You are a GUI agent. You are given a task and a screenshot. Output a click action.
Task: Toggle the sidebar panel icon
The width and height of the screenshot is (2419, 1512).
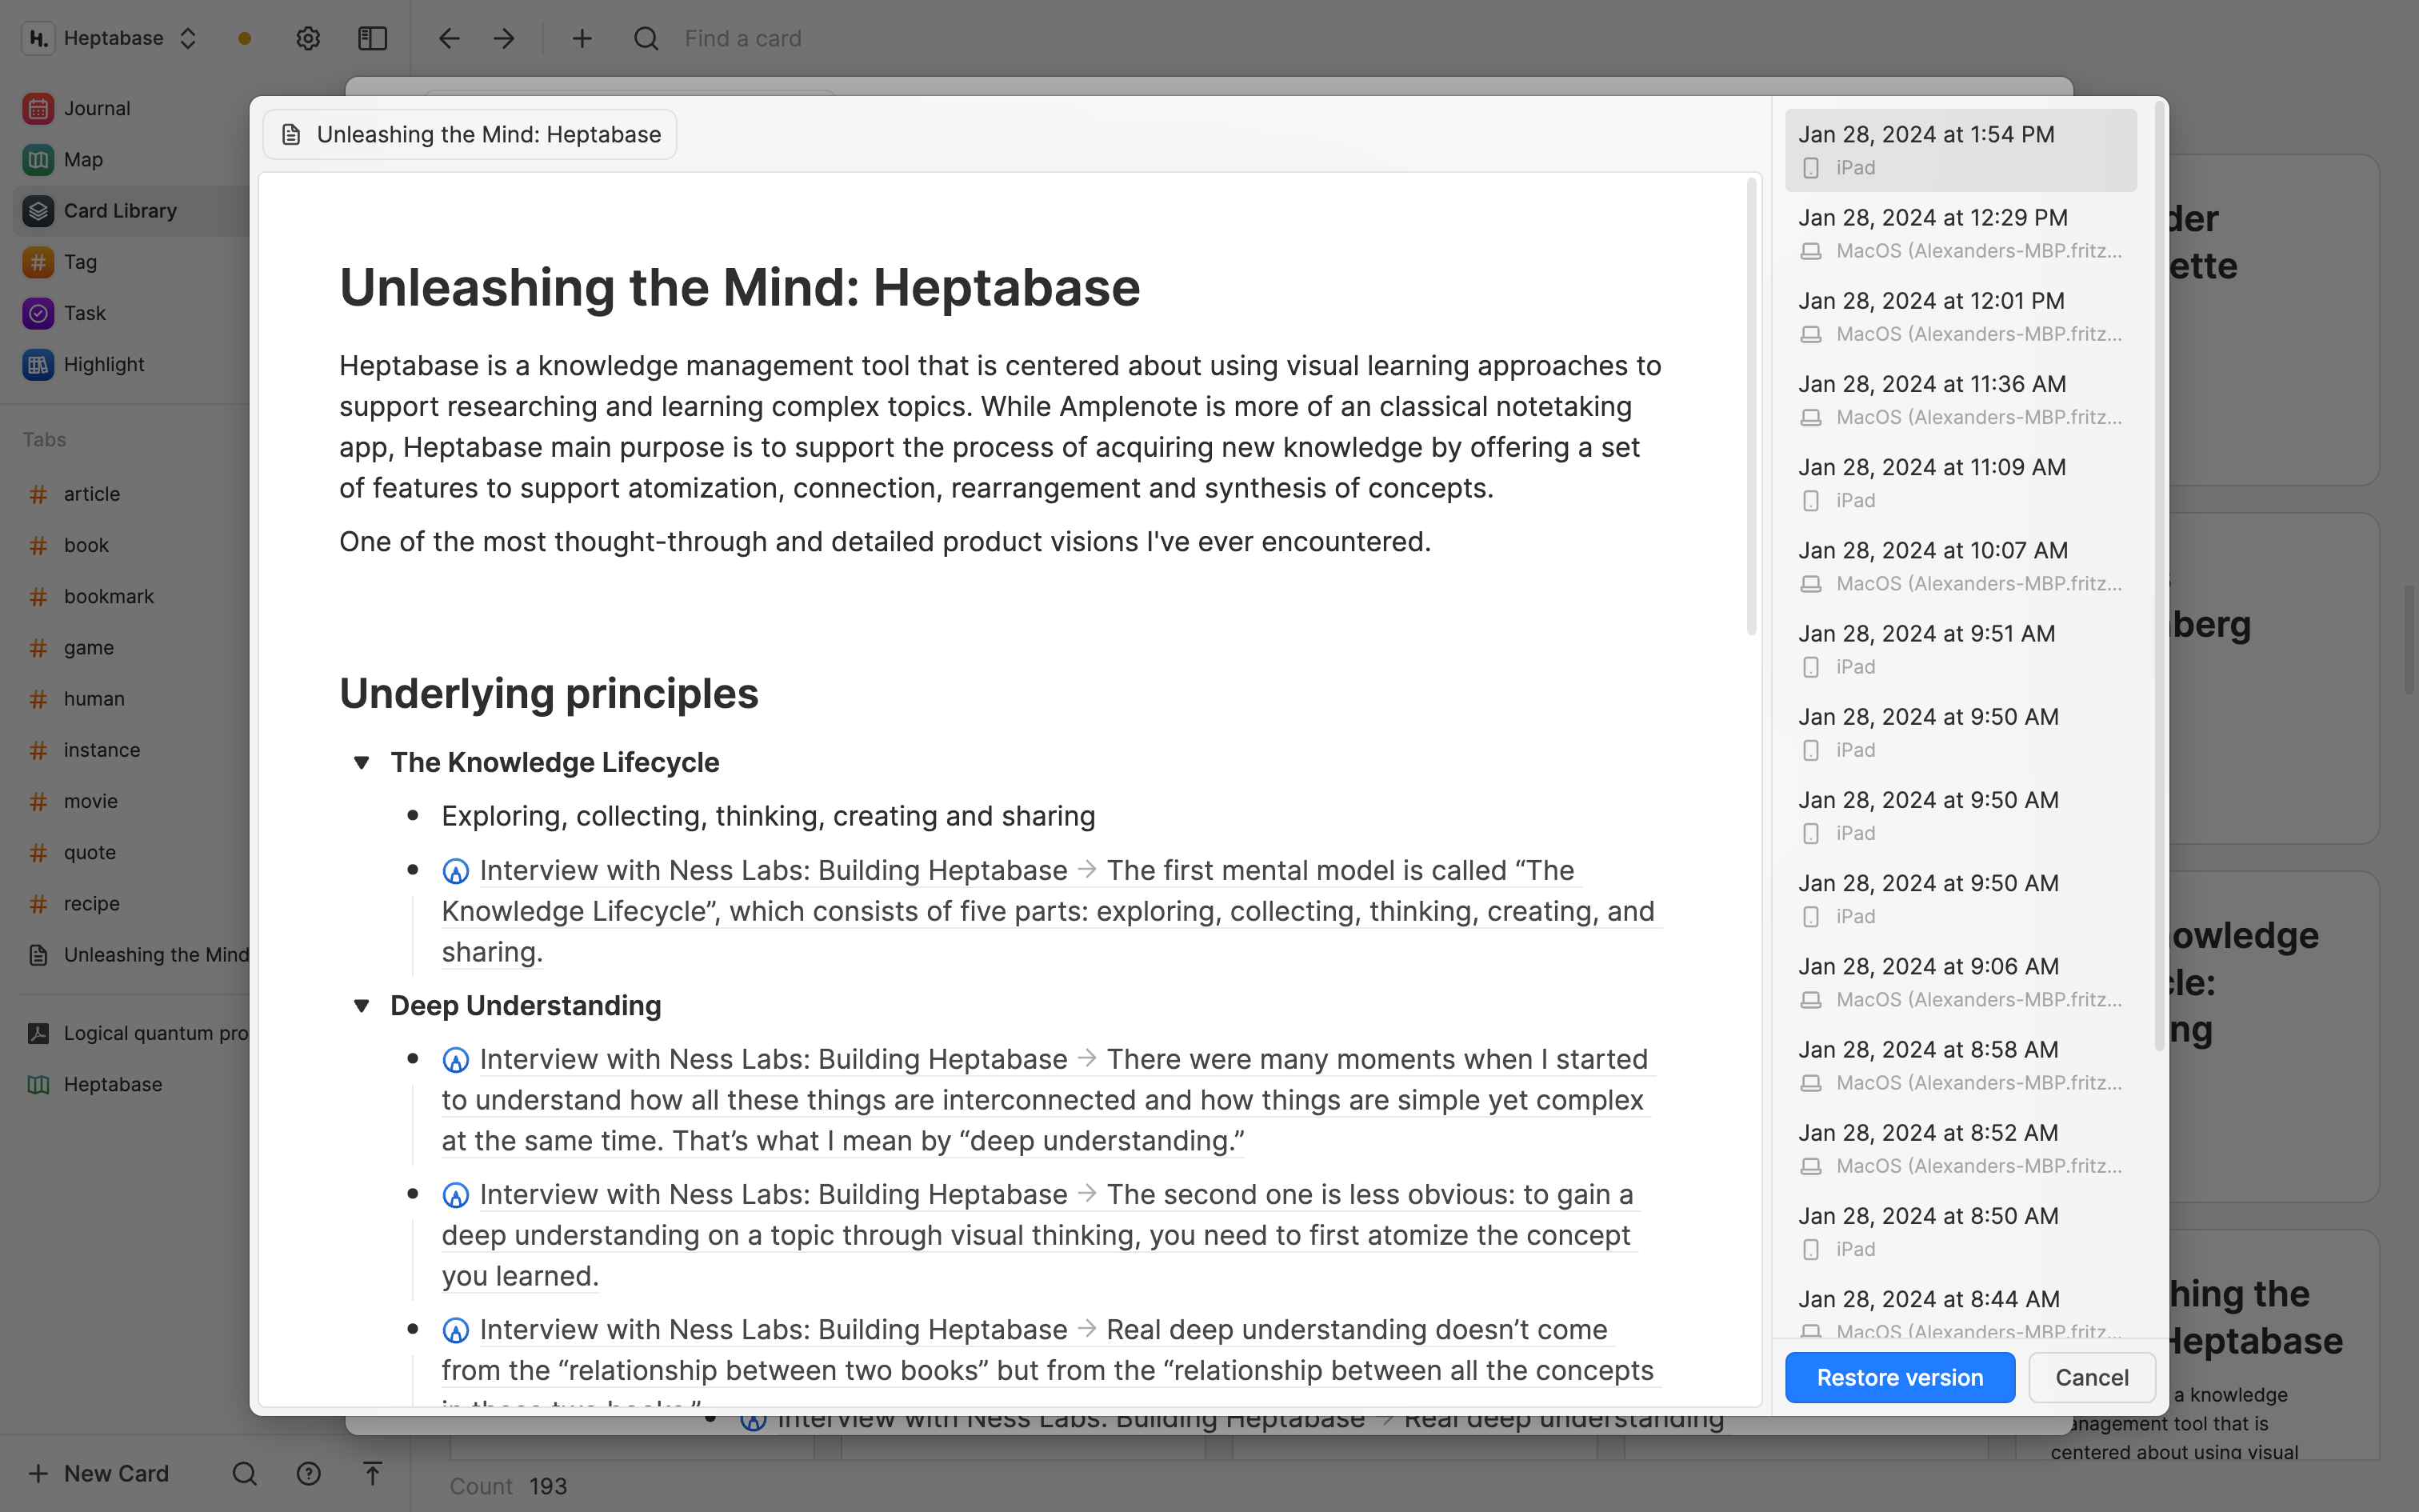click(372, 38)
